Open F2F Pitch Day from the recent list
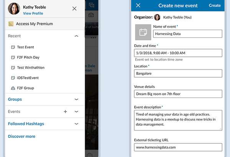This screenshot has width=230, height=157. click(28, 57)
